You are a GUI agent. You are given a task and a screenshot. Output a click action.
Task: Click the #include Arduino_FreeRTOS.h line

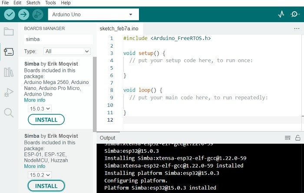pyautogui.click(x=167, y=38)
